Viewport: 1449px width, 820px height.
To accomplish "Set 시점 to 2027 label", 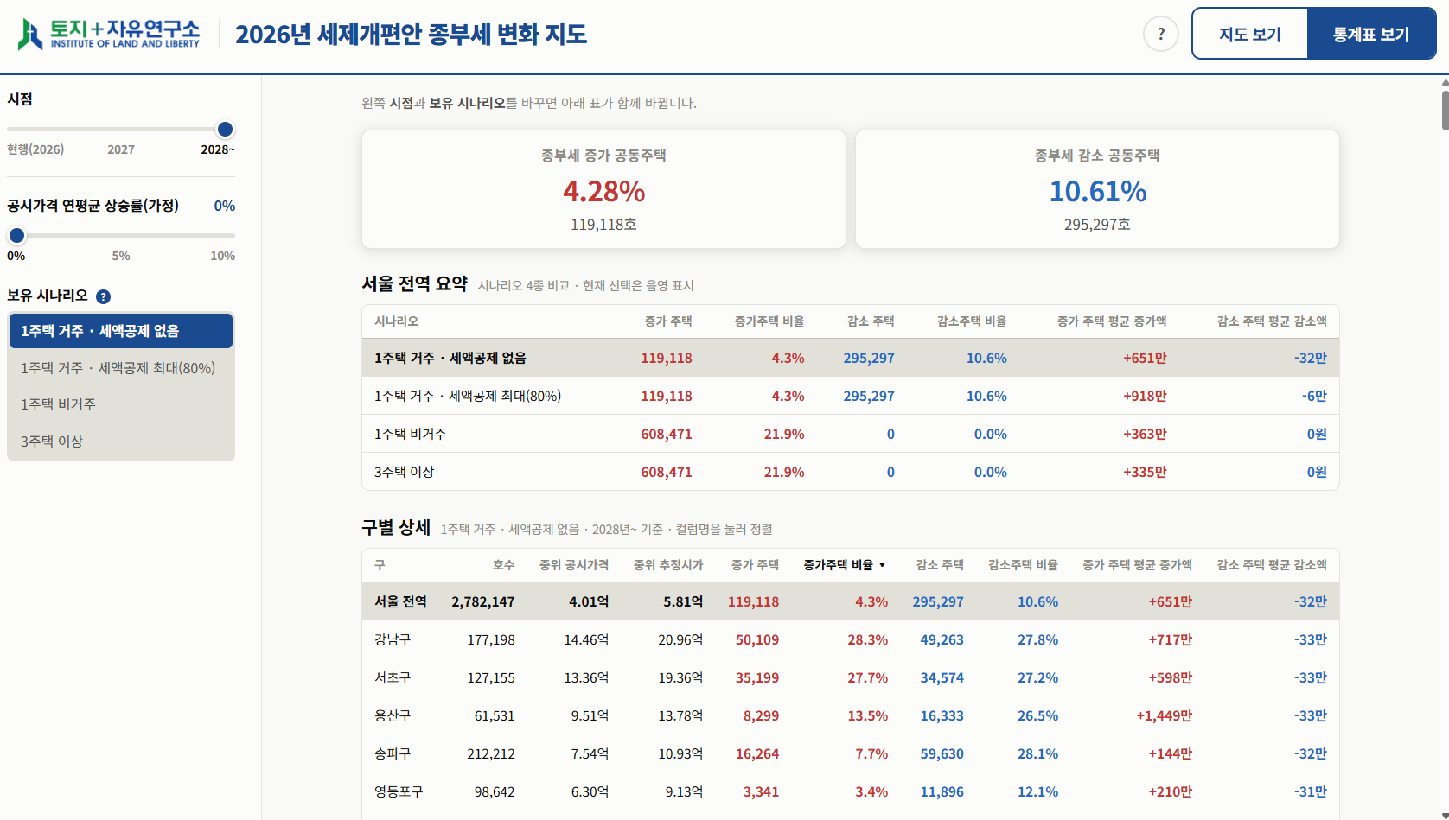I will coord(121,149).
